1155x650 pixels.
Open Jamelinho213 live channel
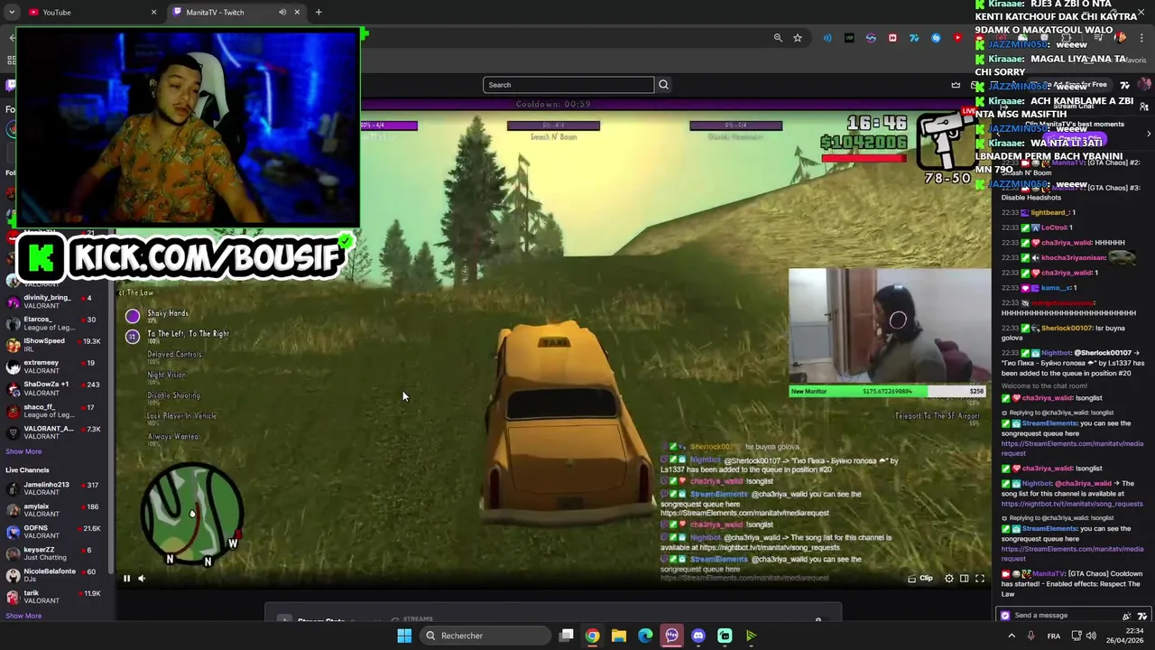pos(54,488)
